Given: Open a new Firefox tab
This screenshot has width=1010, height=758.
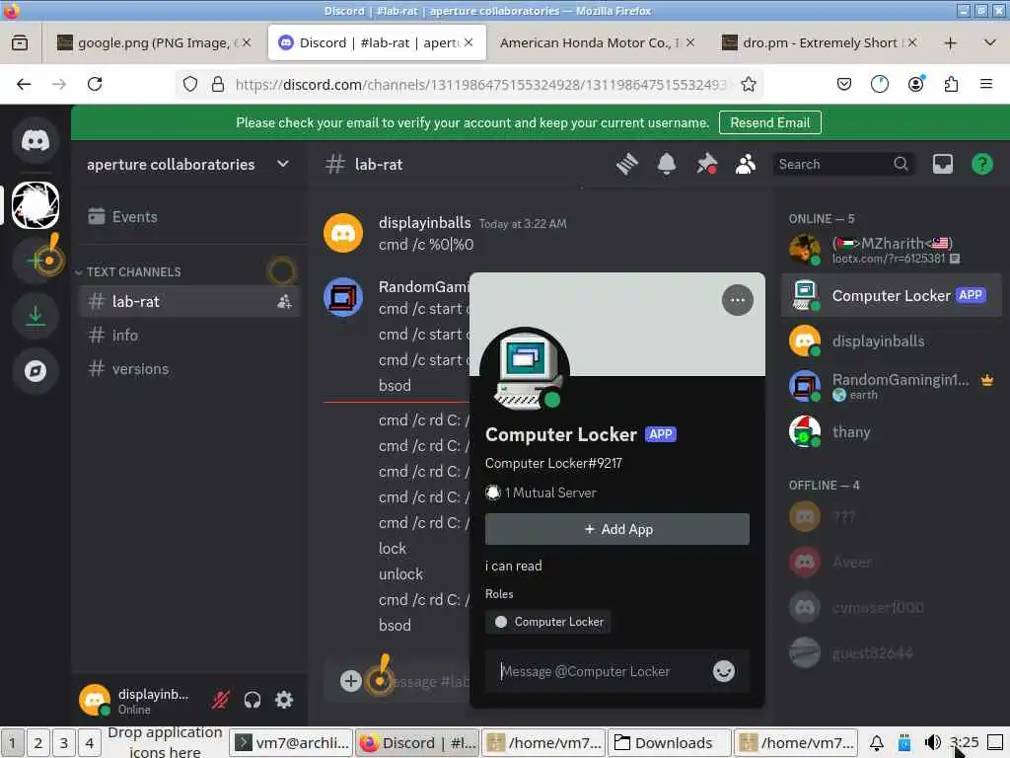Looking at the screenshot, I should (x=950, y=42).
